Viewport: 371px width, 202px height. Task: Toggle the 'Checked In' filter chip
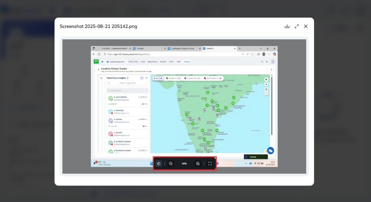coord(174,78)
